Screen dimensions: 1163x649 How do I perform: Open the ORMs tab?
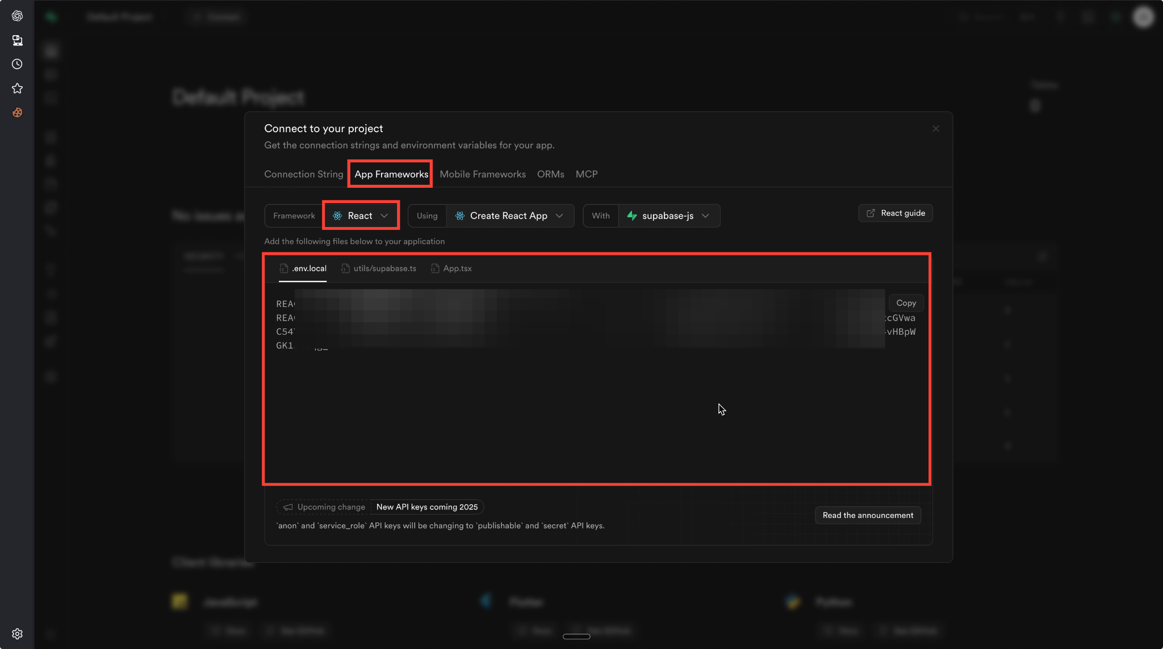point(550,174)
